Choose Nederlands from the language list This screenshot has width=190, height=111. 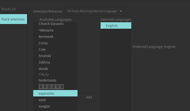[47, 81]
